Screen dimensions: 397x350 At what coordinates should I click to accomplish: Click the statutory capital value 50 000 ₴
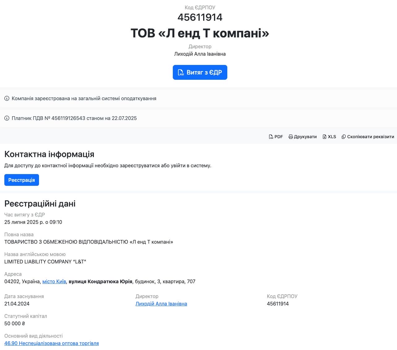point(15,323)
